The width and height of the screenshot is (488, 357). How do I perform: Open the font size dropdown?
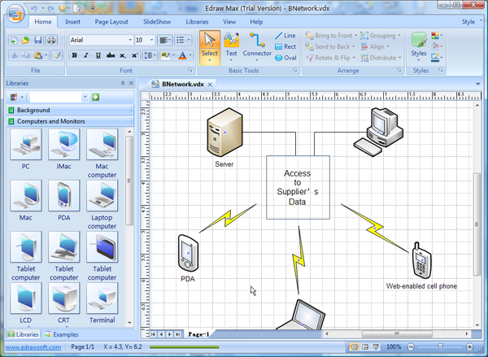click(x=151, y=40)
